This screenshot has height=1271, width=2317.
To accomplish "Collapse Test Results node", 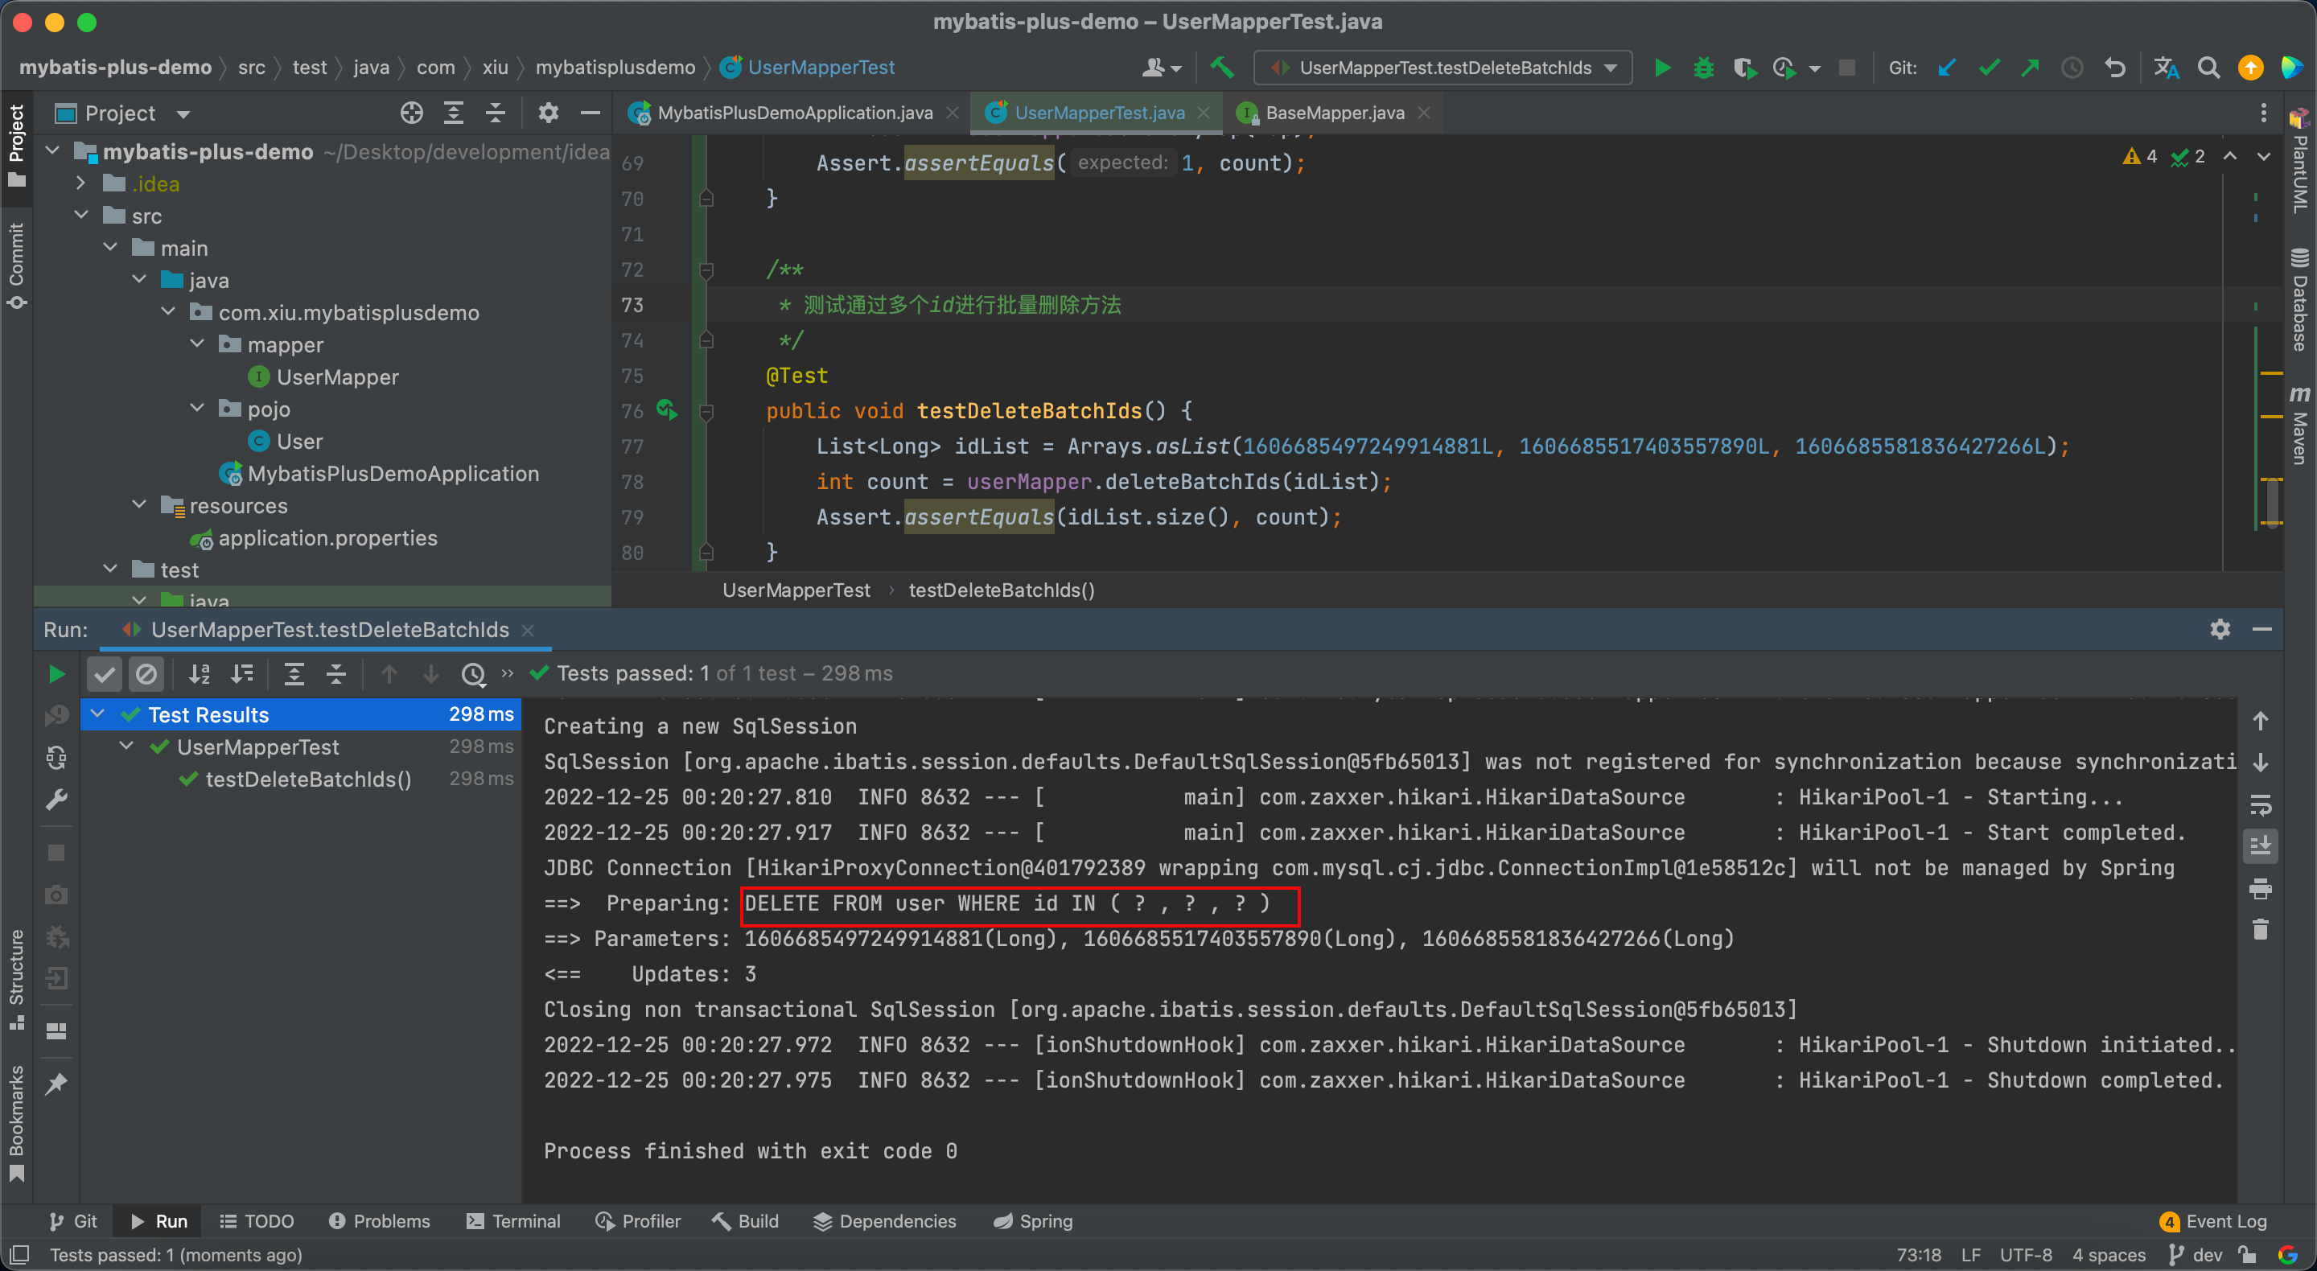I will pyautogui.click(x=98, y=714).
